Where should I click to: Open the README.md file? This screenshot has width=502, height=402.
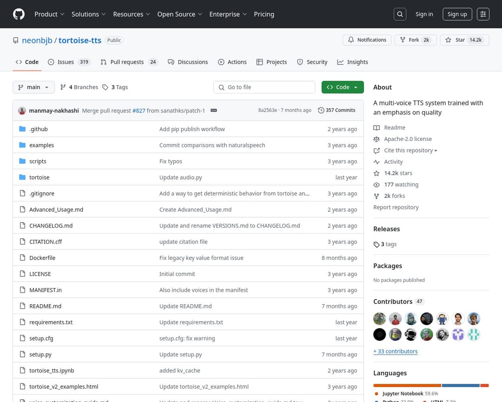tap(45, 306)
